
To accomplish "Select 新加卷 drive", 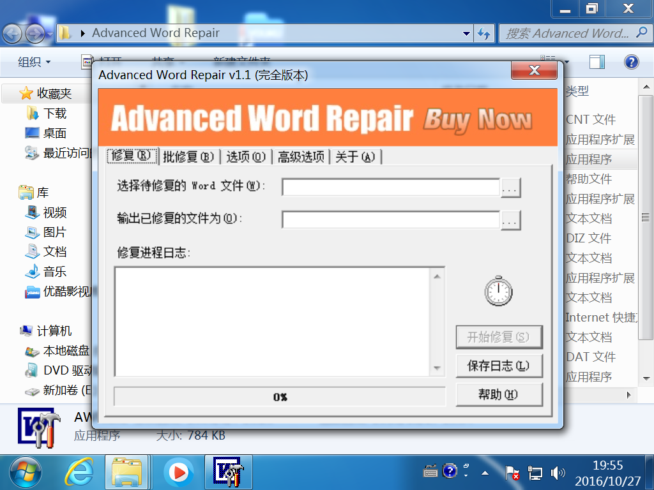I will [x=58, y=390].
